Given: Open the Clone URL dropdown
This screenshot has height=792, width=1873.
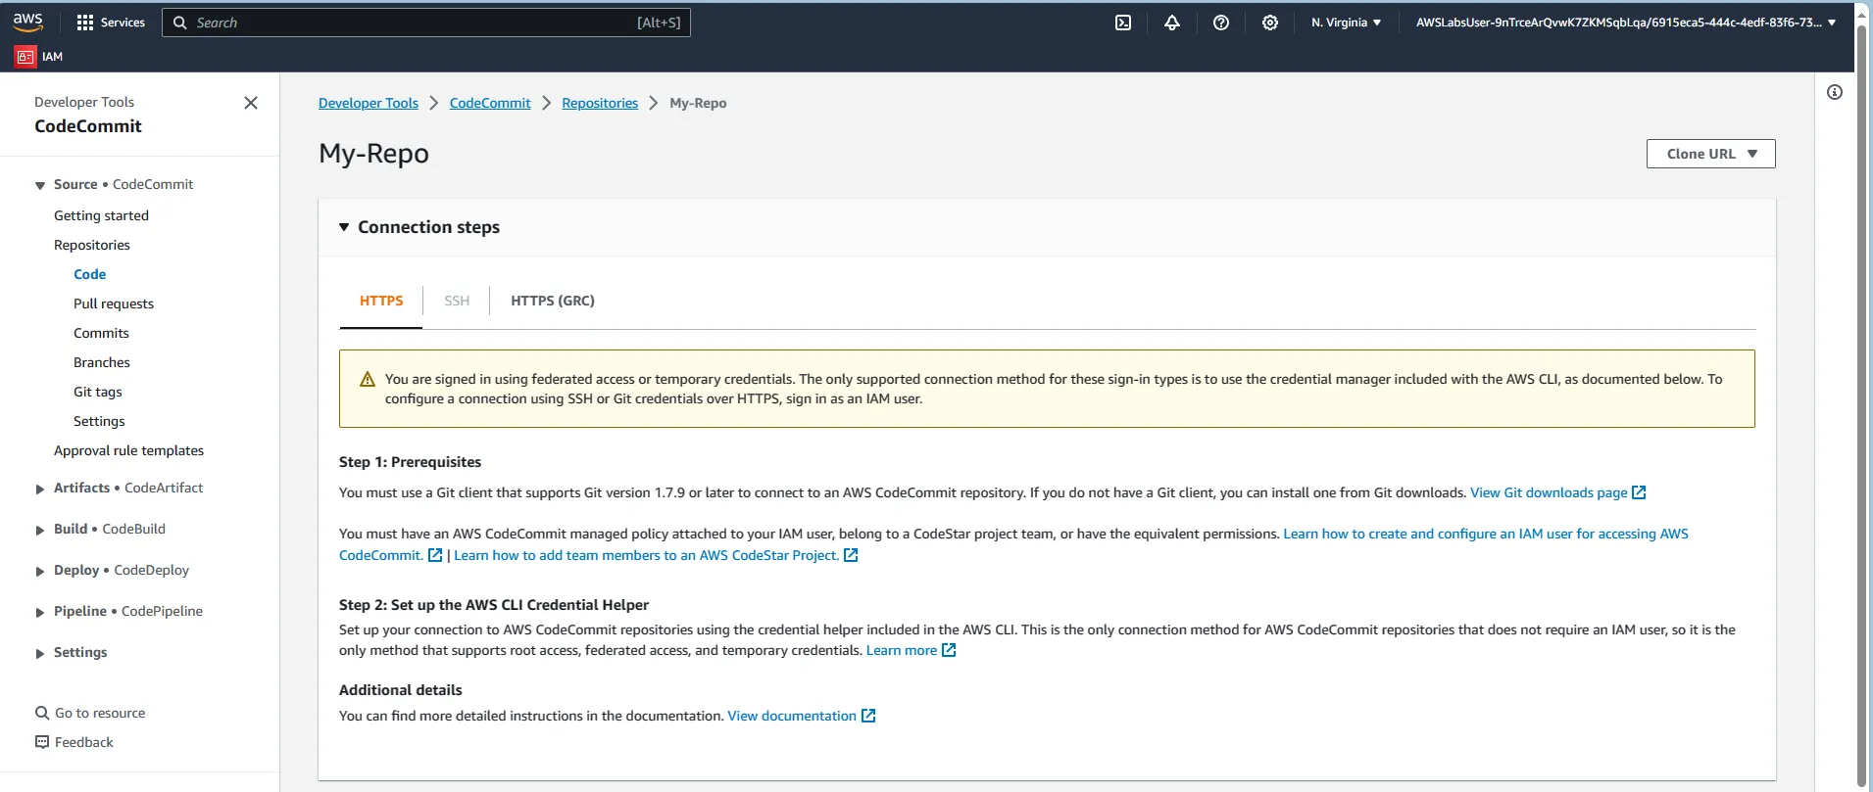Looking at the screenshot, I should click(x=1710, y=154).
